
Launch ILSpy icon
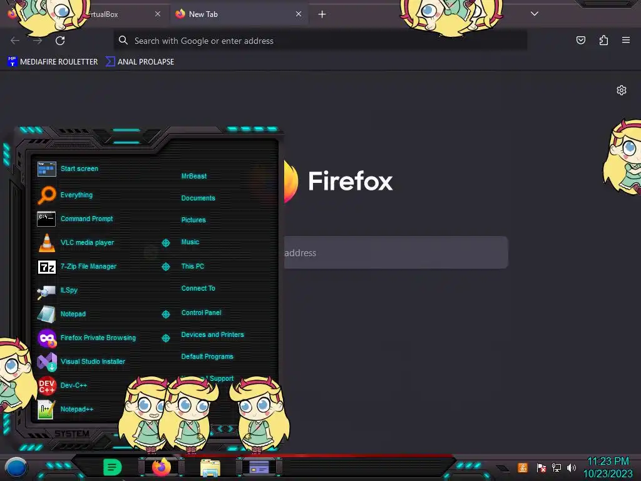point(46,291)
